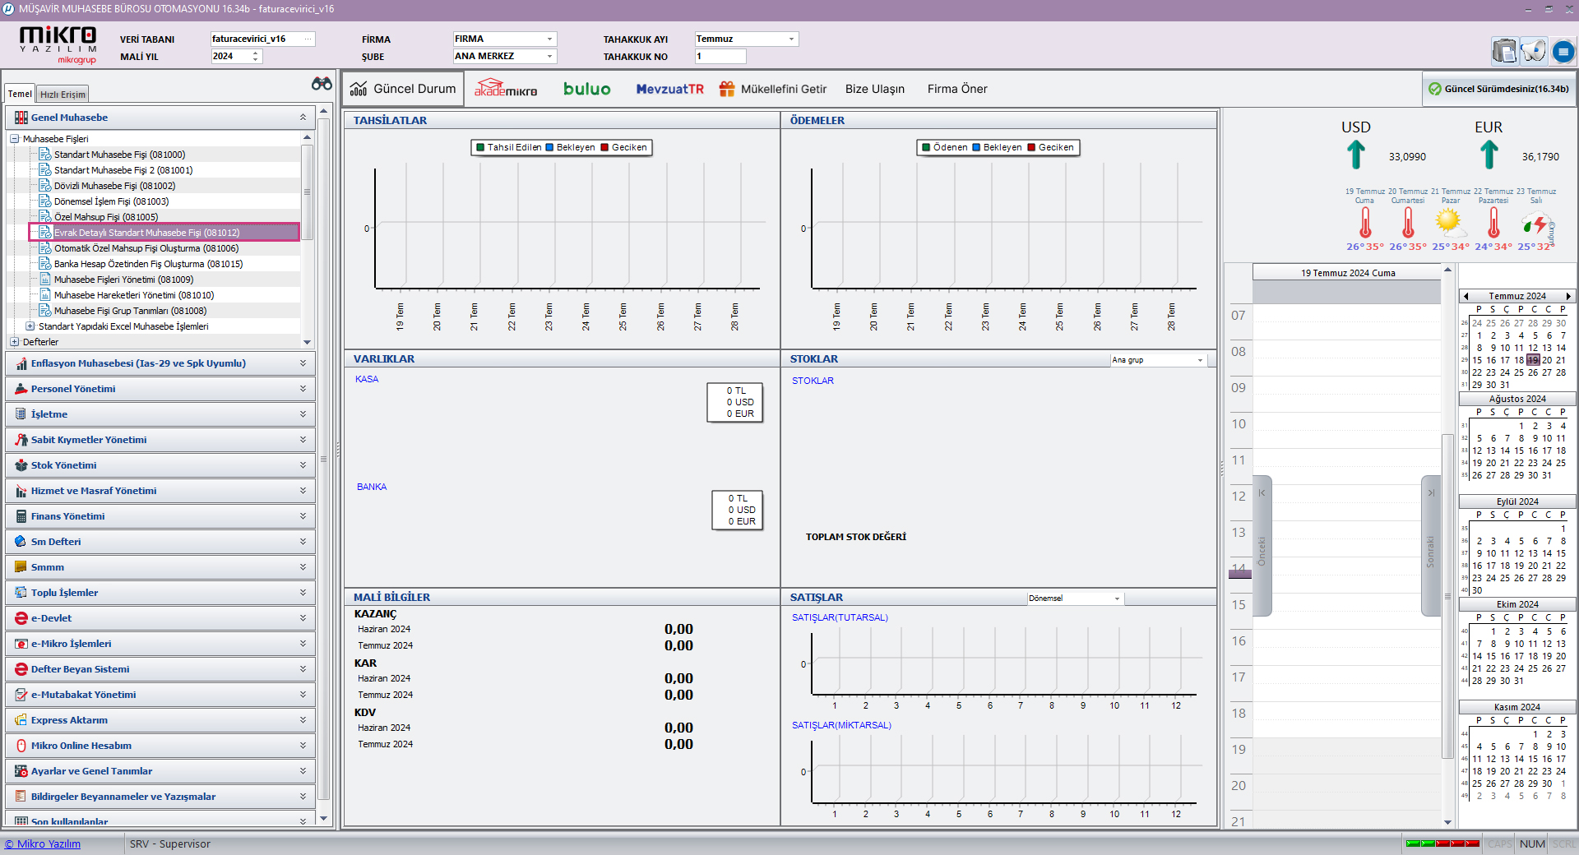
Task: Open the megaphone announcements icon
Action: 1533,51
